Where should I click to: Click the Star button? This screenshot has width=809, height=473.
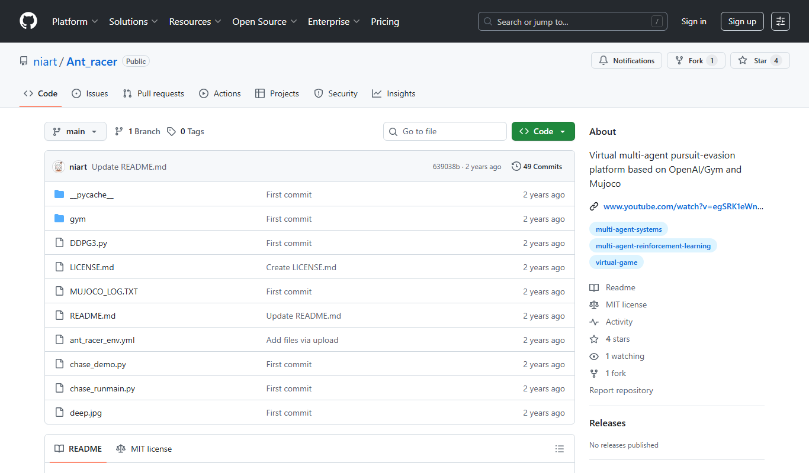pos(760,61)
